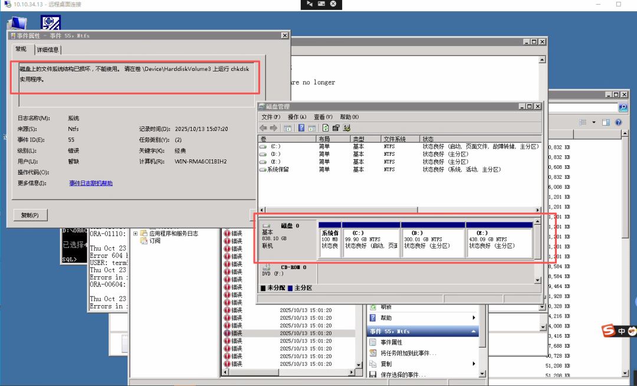
Task: Click the green Refresh icon in Disk Management toolbar
Action: click(326, 128)
